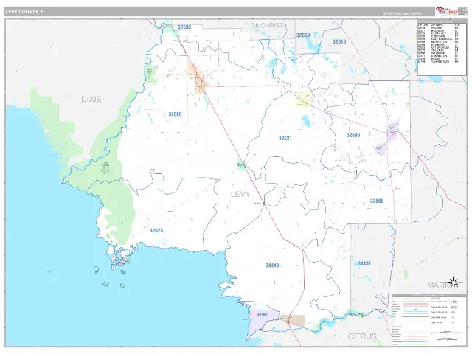Viewport: 472px width, 354px height.
Task: Click the compass rose icon
Action: pyautogui.click(x=454, y=282)
